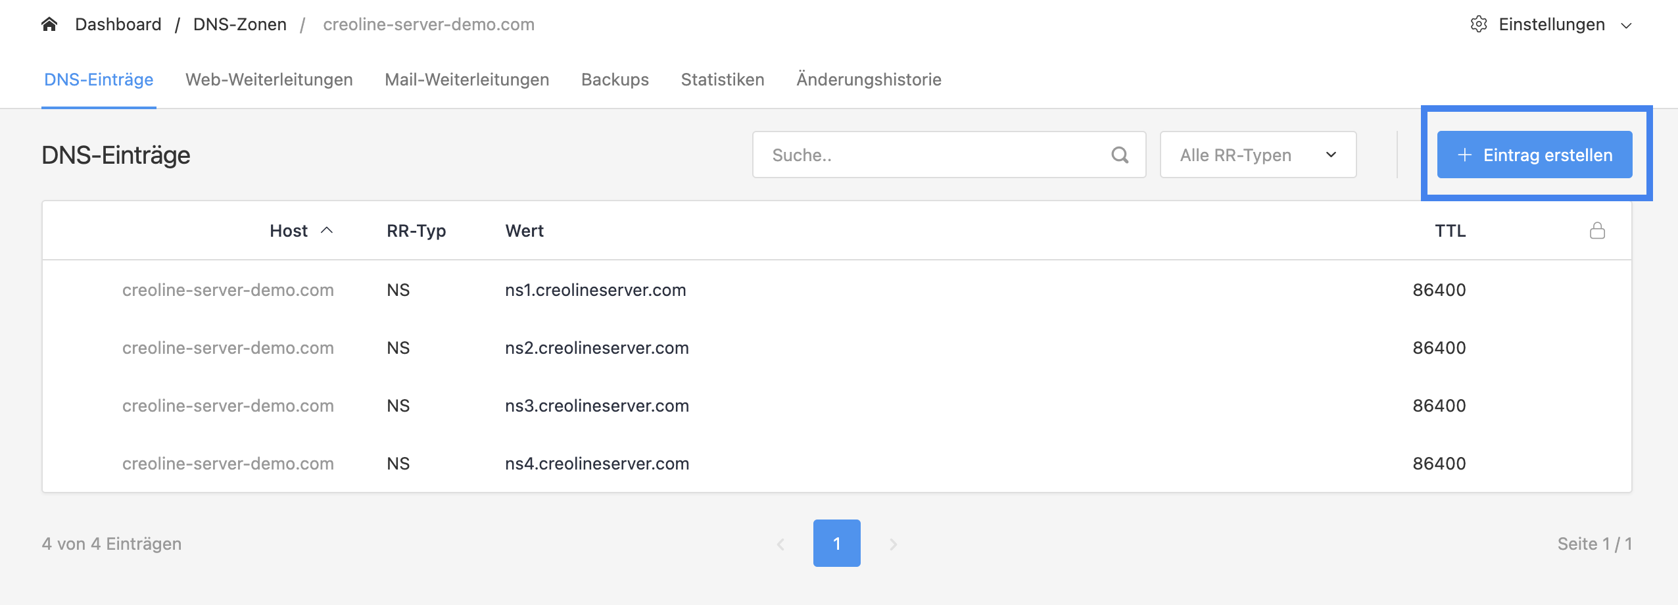The image size is (1678, 605).
Task: Open the Einstellungen gear icon
Action: tap(1479, 24)
